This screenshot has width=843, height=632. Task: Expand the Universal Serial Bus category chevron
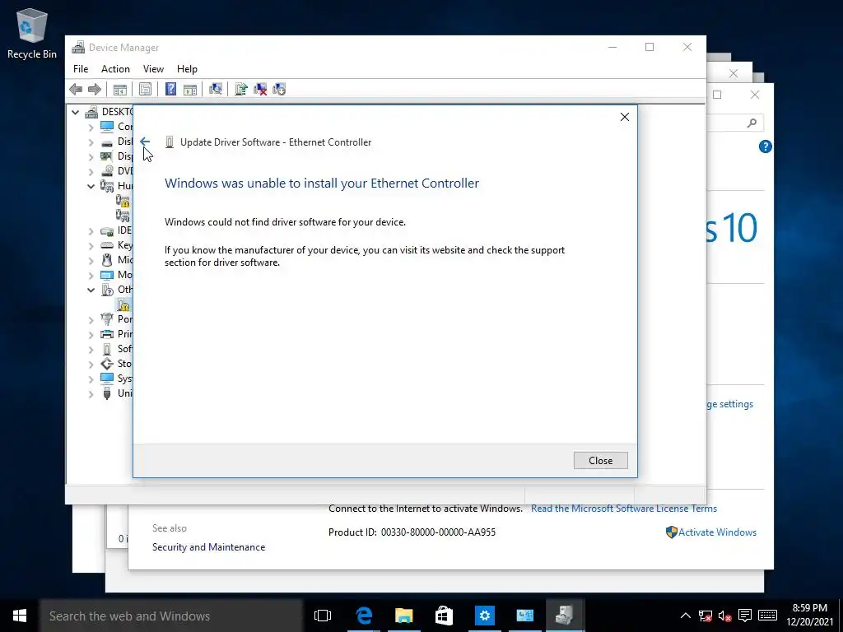click(x=91, y=394)
